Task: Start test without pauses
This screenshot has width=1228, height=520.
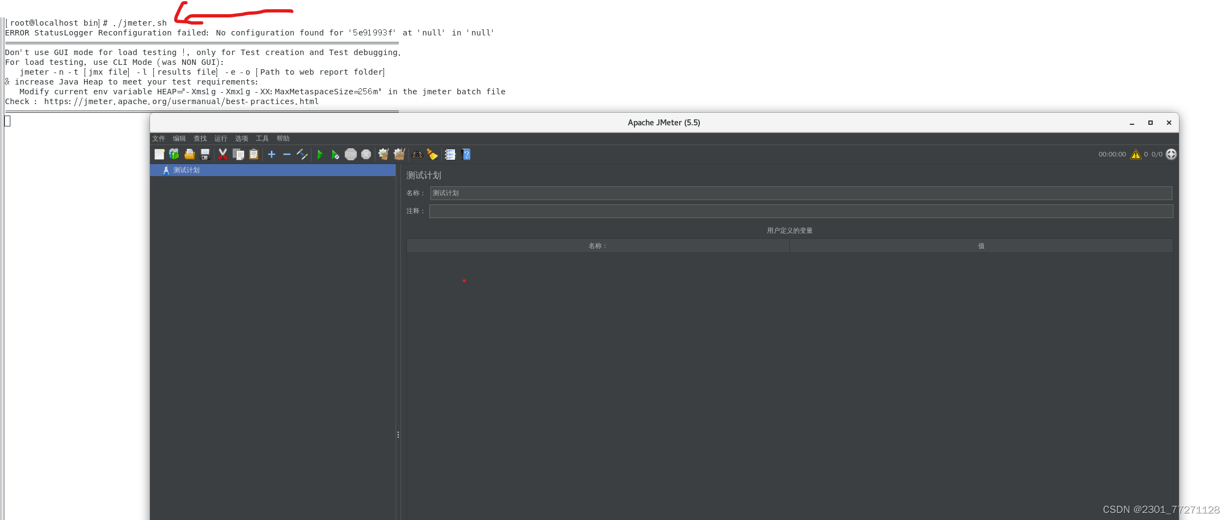Action: 336,154
